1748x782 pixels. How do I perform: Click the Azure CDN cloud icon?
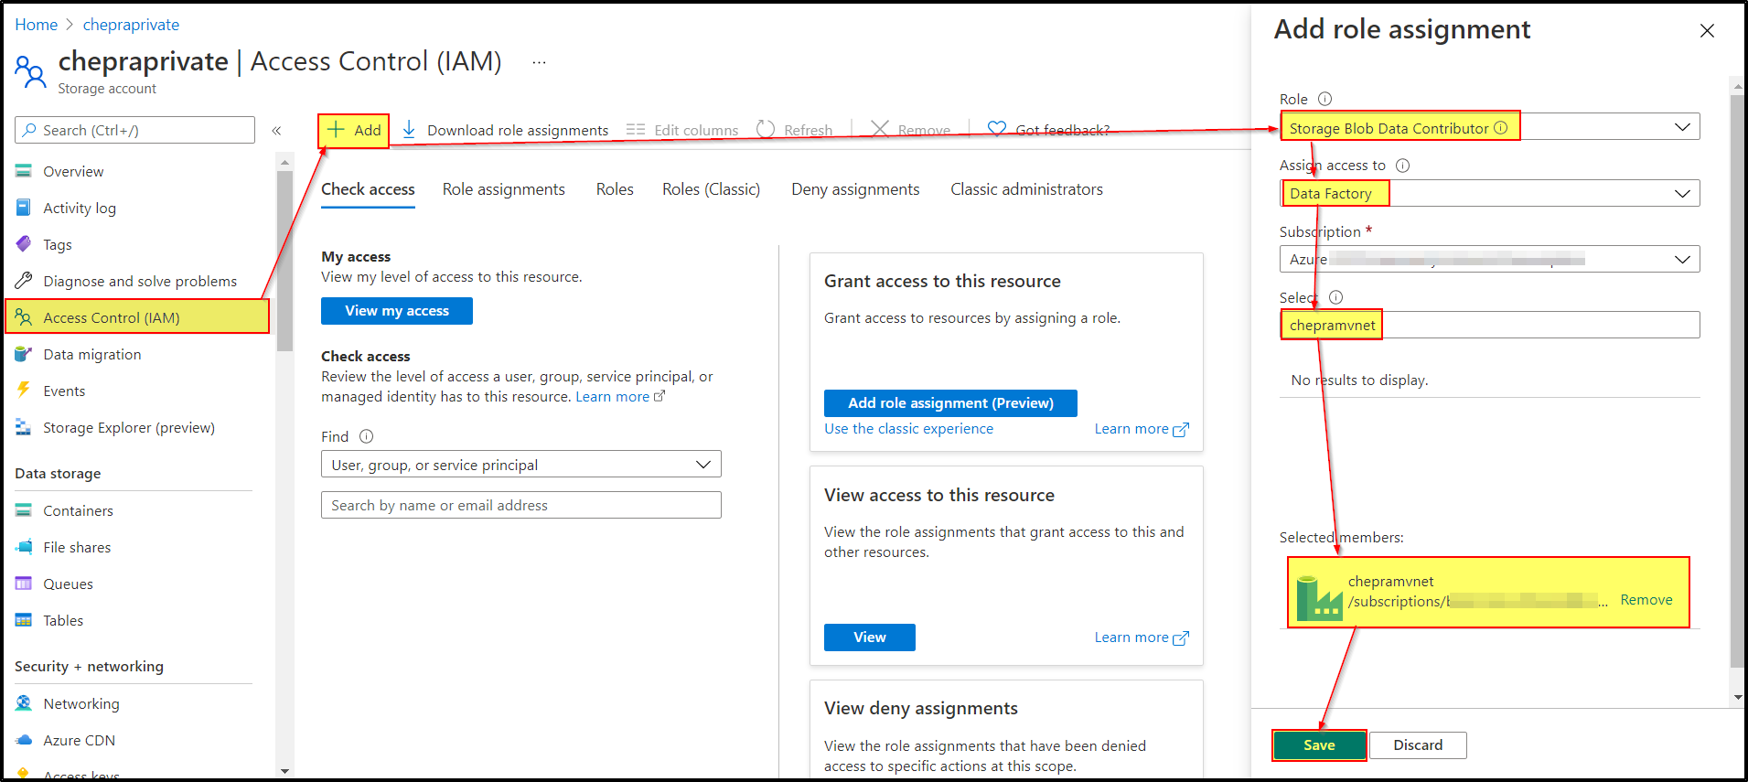[24, 740]
